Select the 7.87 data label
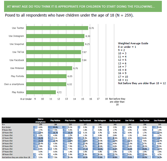This screenshot has width=167, height=161. [84, 52]
